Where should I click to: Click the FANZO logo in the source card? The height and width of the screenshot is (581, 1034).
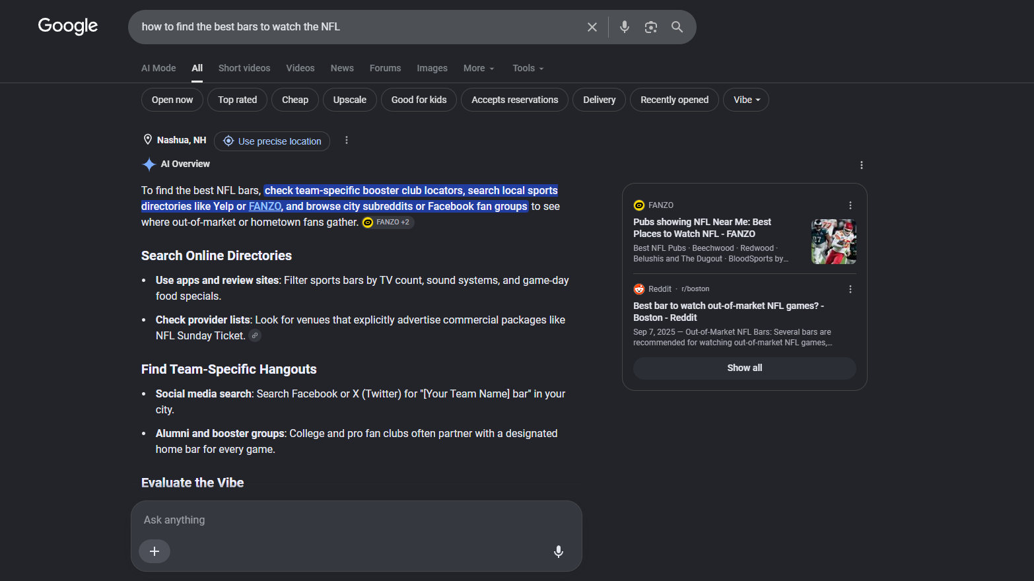click(639, 205)
